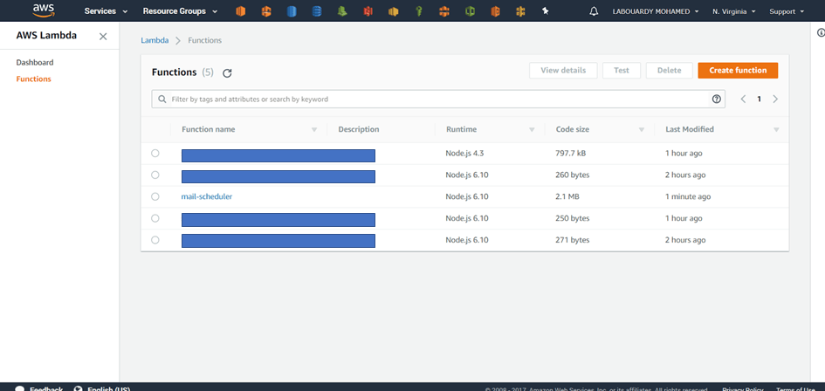Viewport: 825px width, 391px height.
Task: Sort by Function name arrow
Action: pyautogui.click(x=314, y=129)
